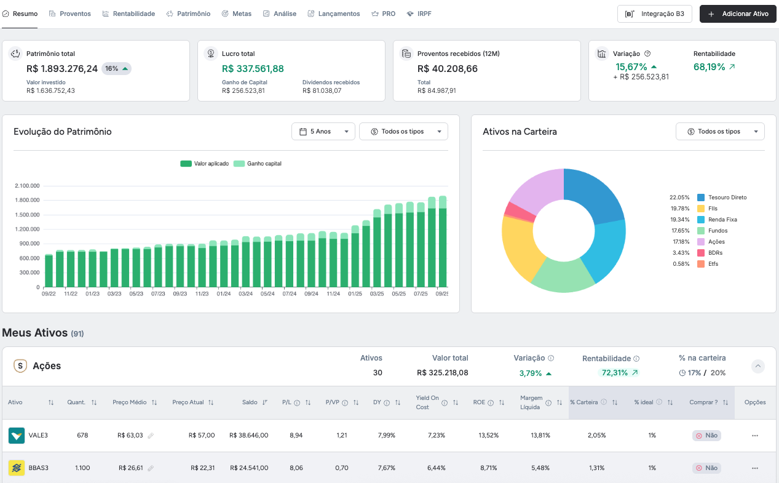Screen dimensions: 779x483
Task: Click the 16% variation badge
Action: 116,68
